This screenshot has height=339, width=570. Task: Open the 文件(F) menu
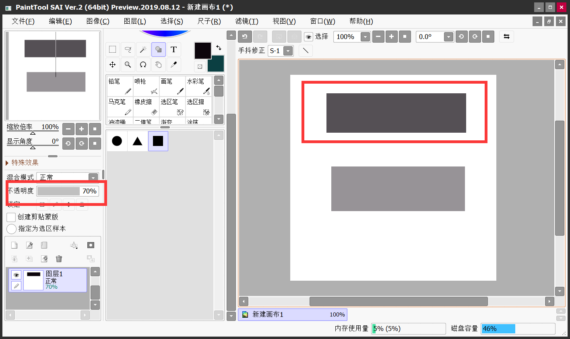[x=23, y=21]
